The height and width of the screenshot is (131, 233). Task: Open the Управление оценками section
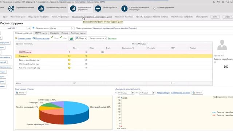coord(21,8)
